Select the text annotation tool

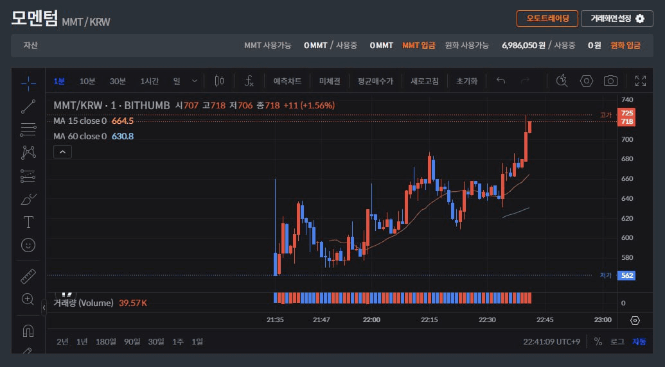point(28,222)
